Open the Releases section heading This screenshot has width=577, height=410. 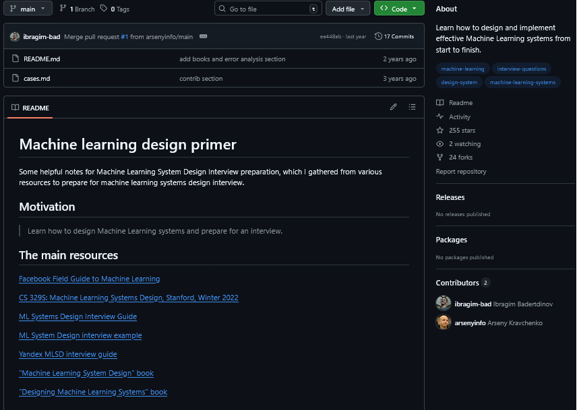click(450, 197)
